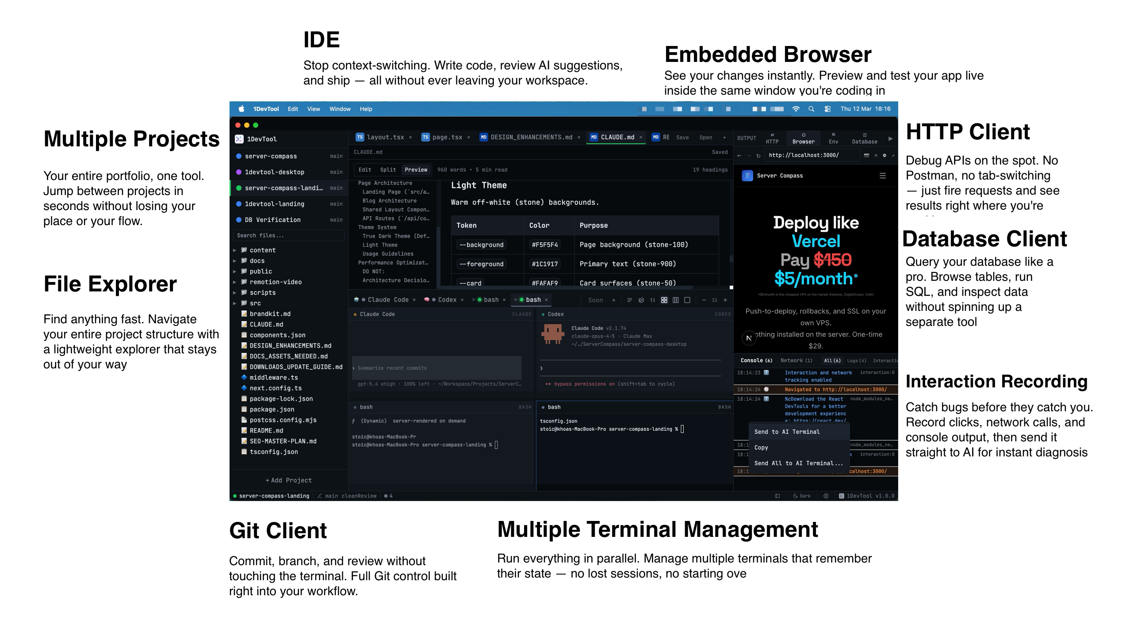Click the 1DevTool logo in the sidebar
Screen dimensions: 1137x620
point(239,138)
